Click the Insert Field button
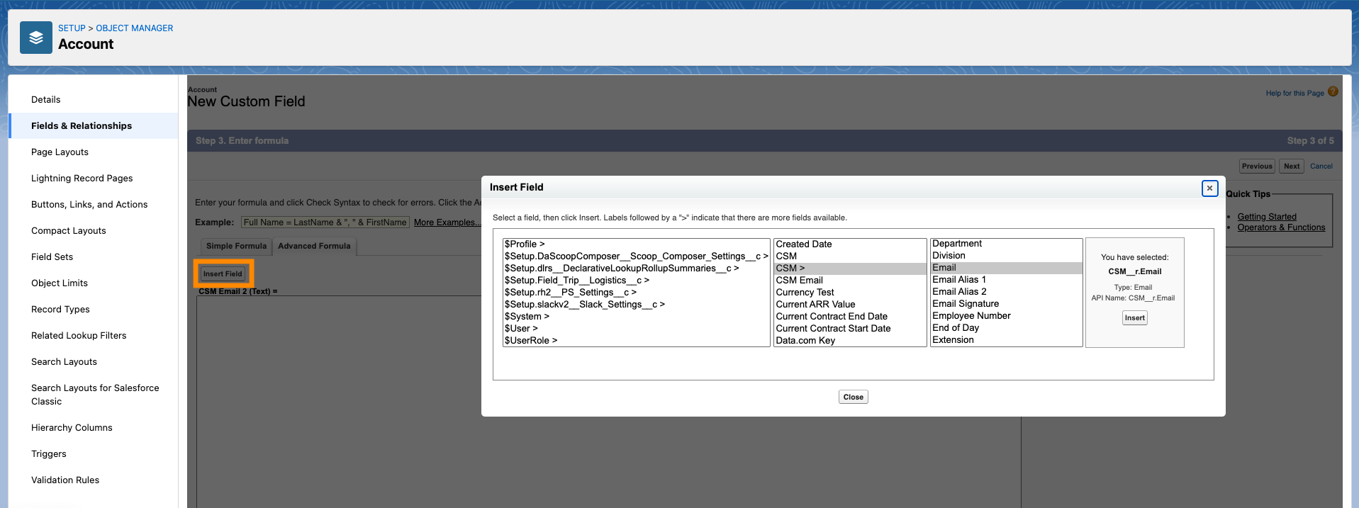 pyautogui.click(x=223, y=274)
